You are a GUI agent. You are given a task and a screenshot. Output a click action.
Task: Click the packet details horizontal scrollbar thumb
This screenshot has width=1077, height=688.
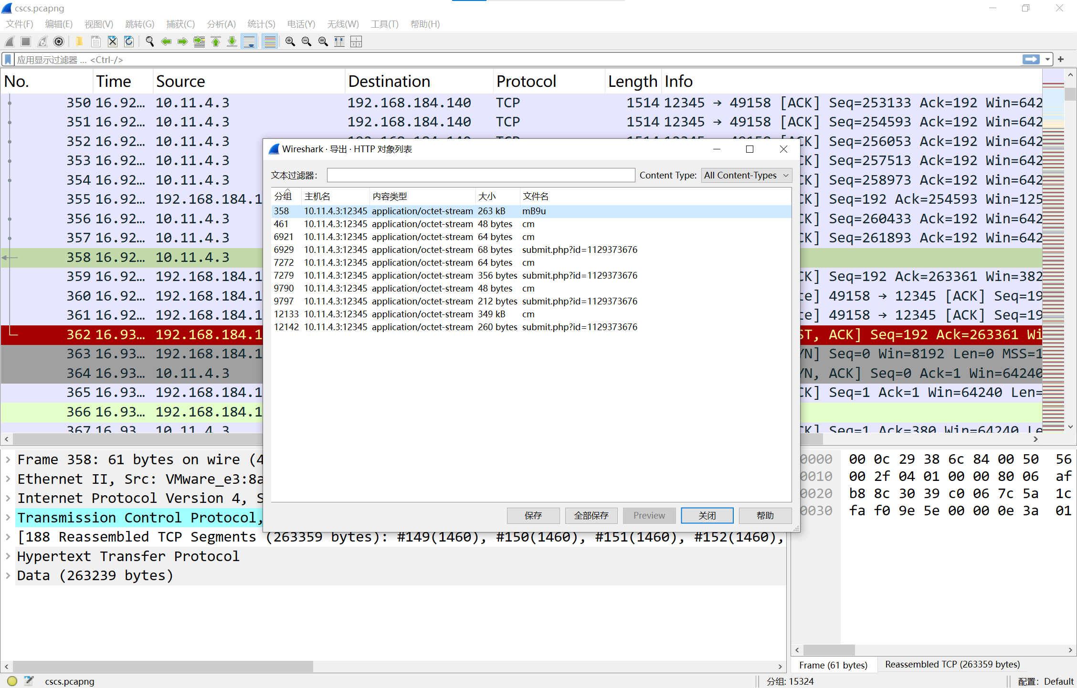(x=163, y=667)
